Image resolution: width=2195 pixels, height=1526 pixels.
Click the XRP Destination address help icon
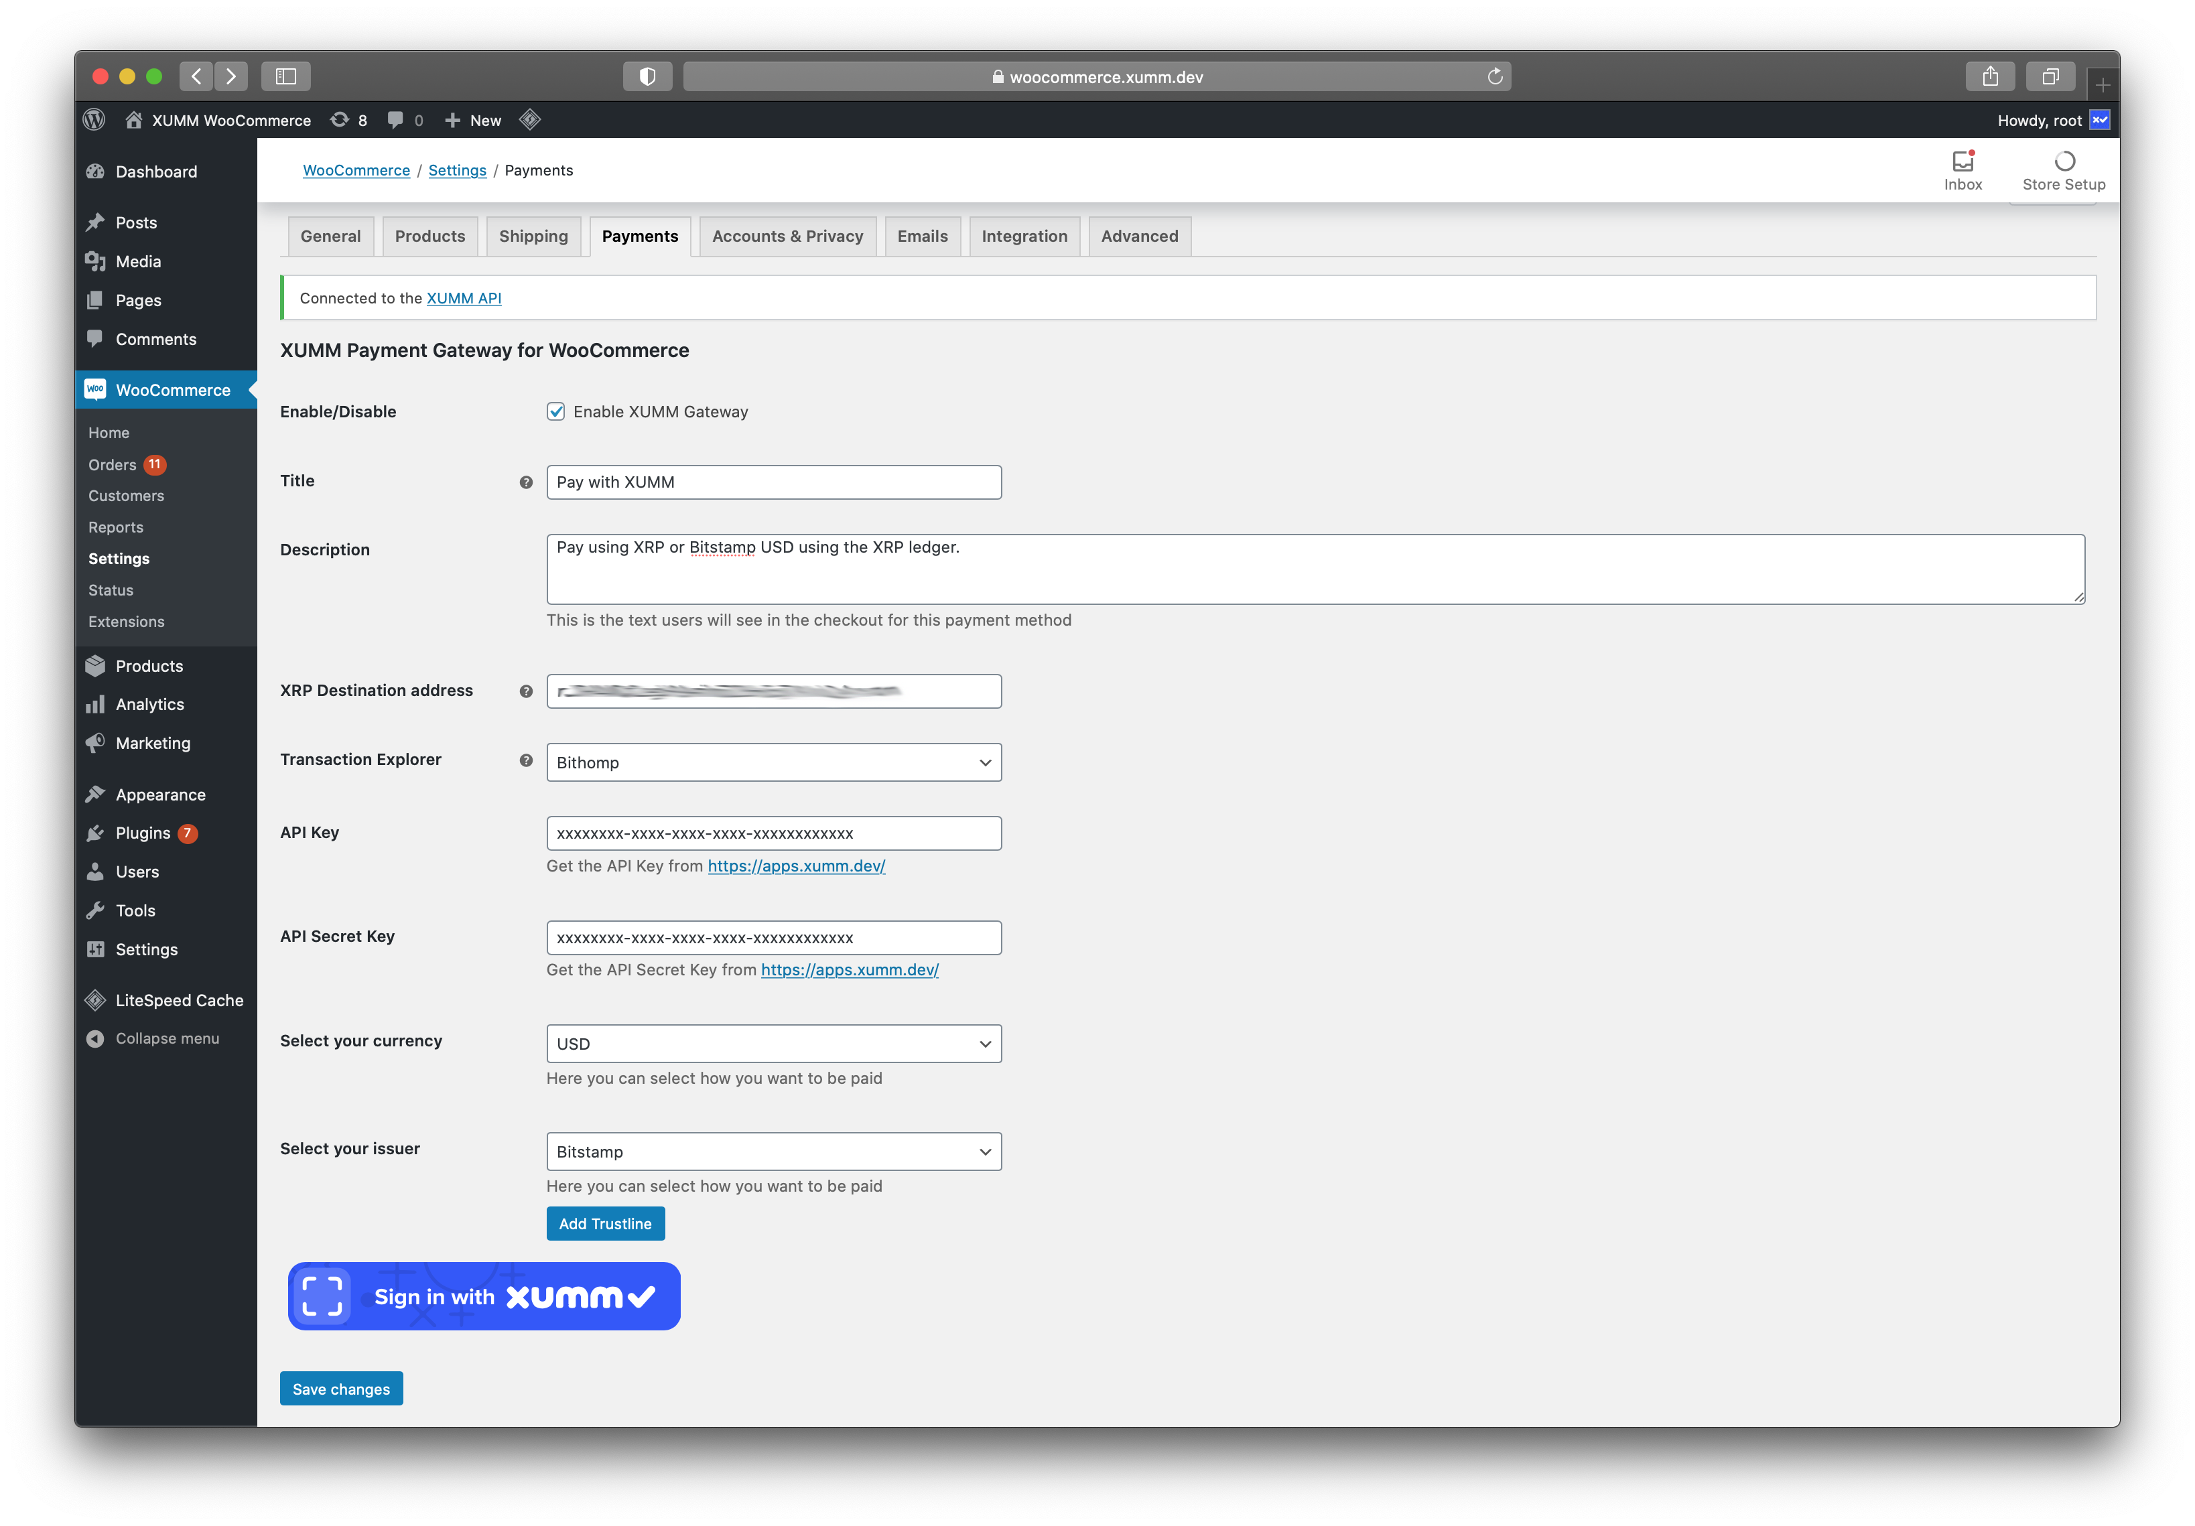(x=526, y=692)
